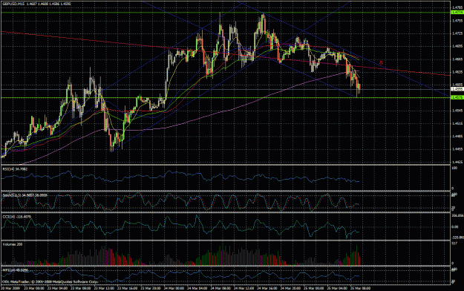
Task: Click the Volumes 200 indicator label
Action: tap(12, 244)
